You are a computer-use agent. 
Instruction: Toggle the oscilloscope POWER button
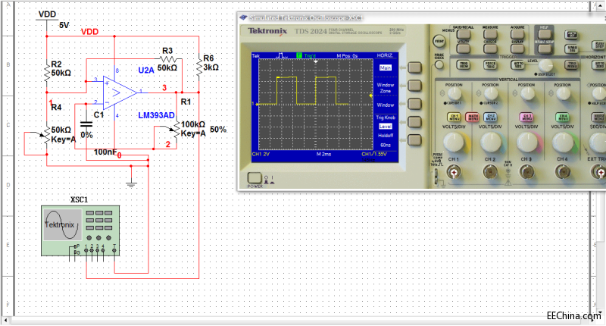(254, 178)
